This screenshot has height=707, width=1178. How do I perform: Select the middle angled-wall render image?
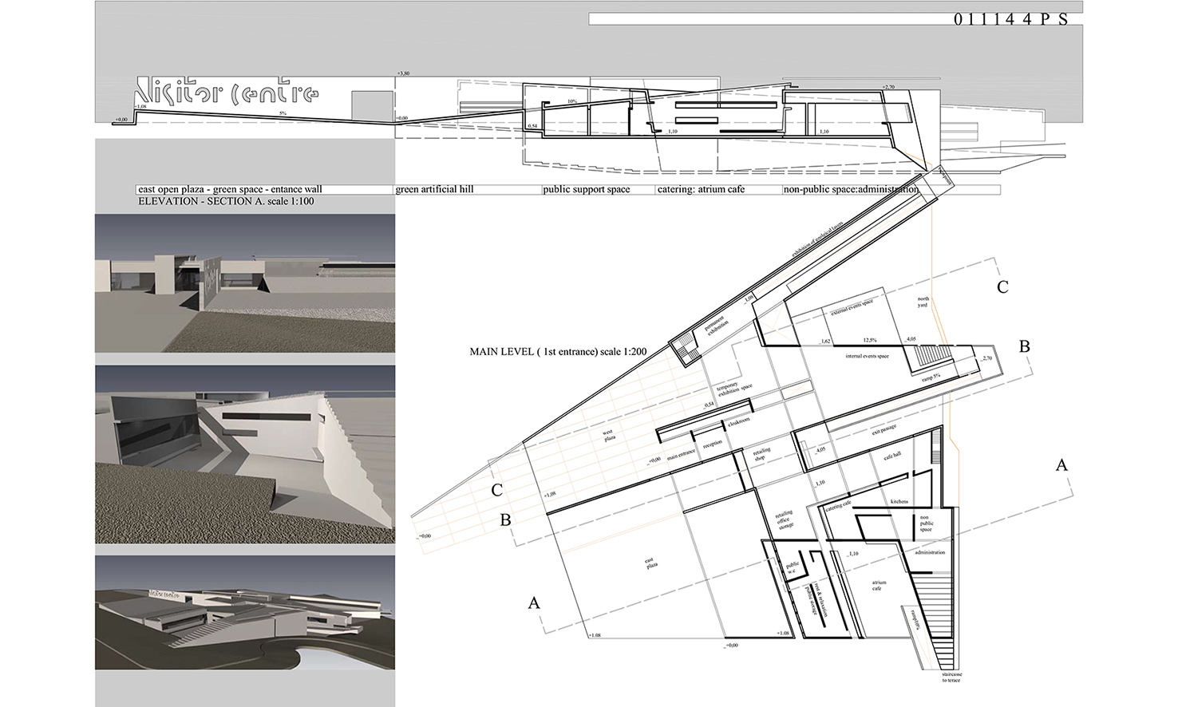click(245, 455)
